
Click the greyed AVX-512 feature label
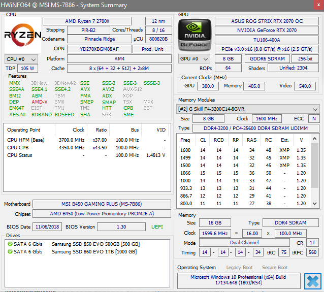(133, 89)
